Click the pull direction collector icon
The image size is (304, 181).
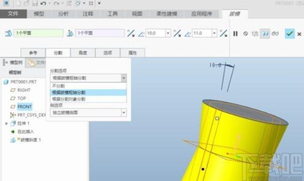pyautogui.click(x=70, y=33)
